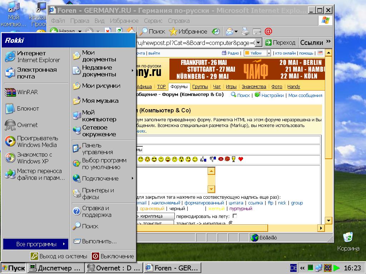Open Проигрыватель Windows Media
The image size is (366, 274).
[36, 141]
